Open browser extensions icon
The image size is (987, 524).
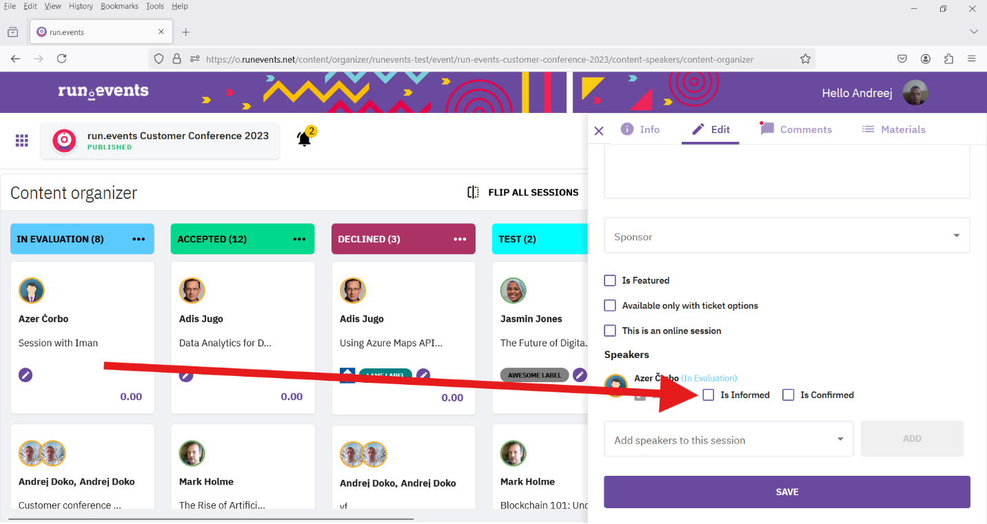[x=948, y=59]
